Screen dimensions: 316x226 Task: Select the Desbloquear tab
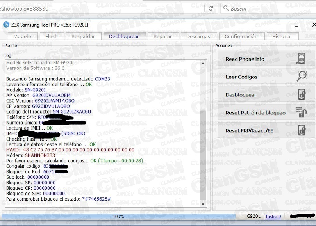(124, 36)
